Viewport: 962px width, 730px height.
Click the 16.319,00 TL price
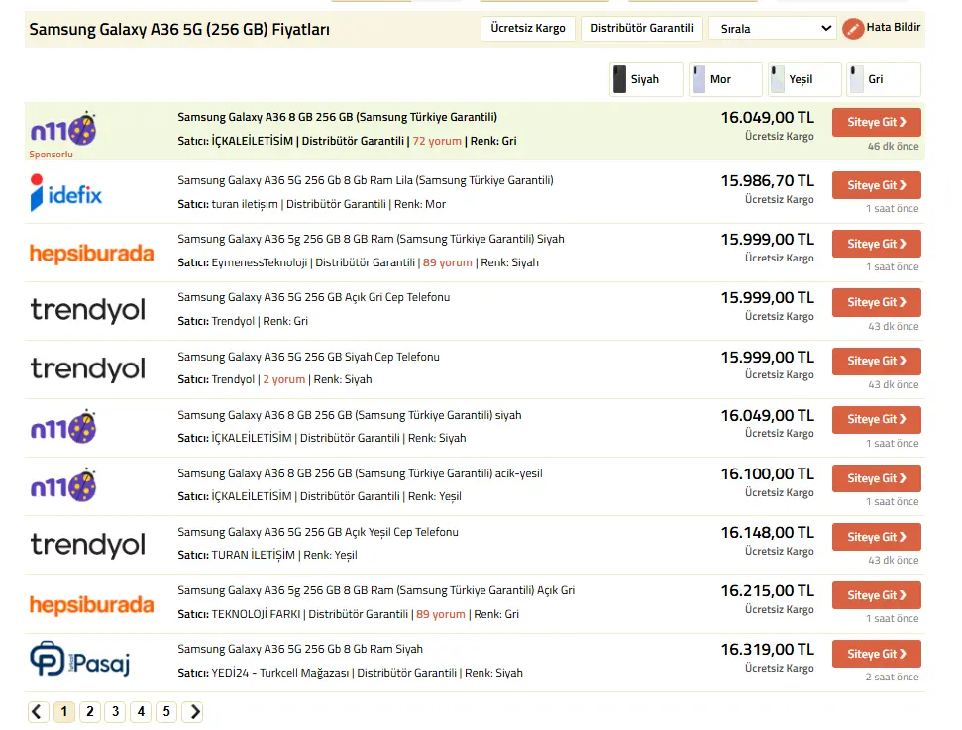[x=767, y=650]
